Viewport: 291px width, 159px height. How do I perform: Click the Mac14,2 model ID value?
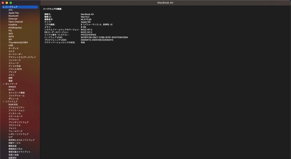coord(85,17)
